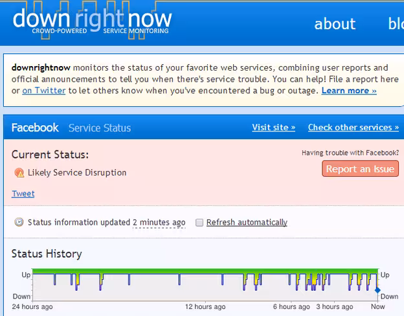Click the Having trouble with Facebook? text
The width and height of the screenshot is (404, 316).
350,153
